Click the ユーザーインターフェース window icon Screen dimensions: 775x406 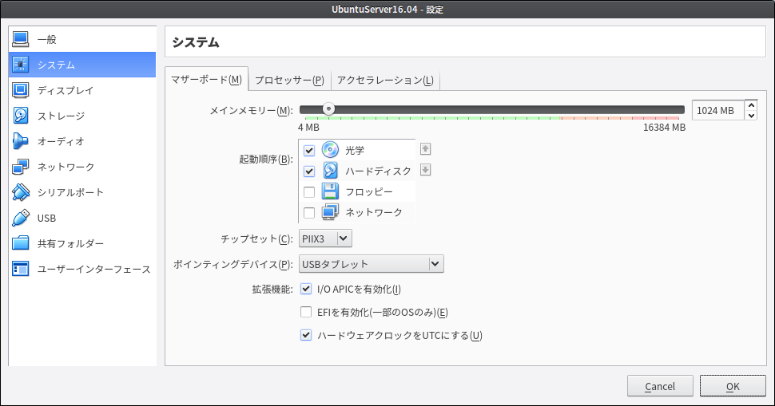20,269
